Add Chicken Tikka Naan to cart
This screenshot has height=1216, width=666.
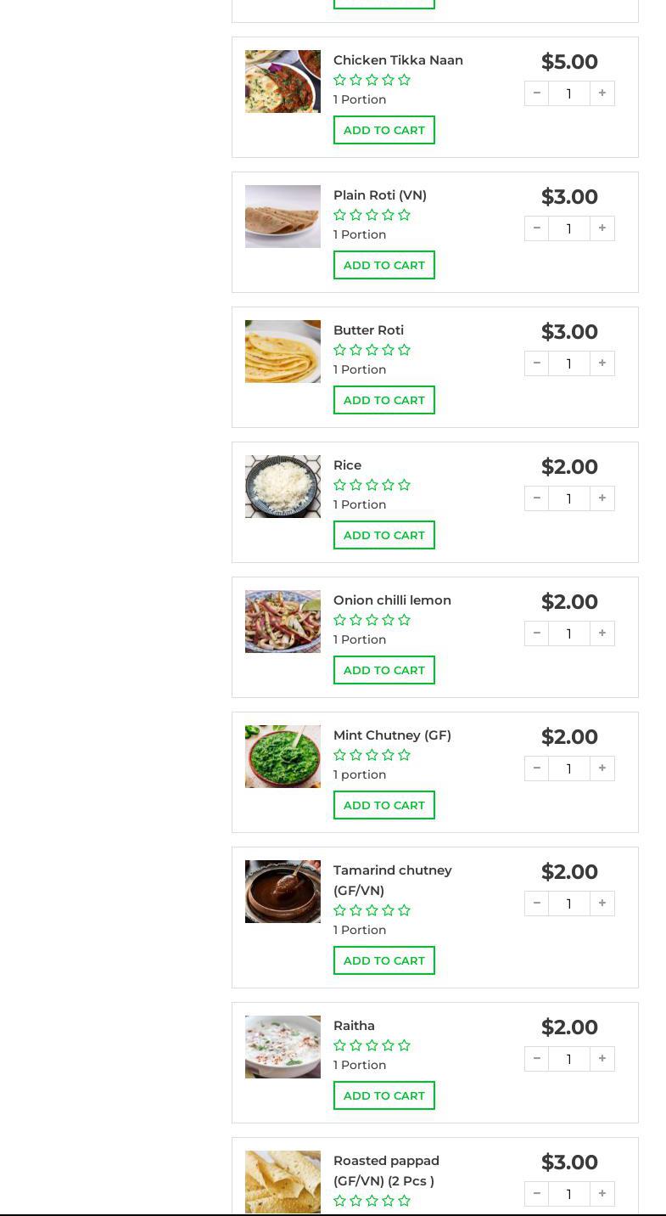coord(383,130)
